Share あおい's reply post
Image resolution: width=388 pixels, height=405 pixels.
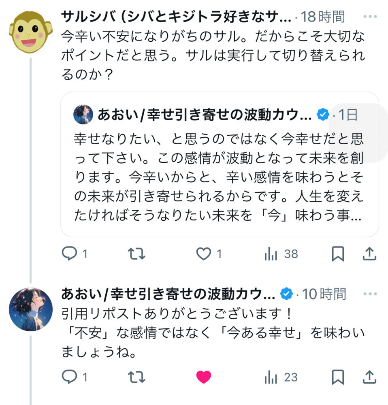369,377
